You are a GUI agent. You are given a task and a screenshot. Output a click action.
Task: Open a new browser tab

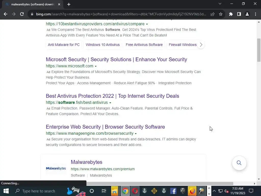pos(69,4)
